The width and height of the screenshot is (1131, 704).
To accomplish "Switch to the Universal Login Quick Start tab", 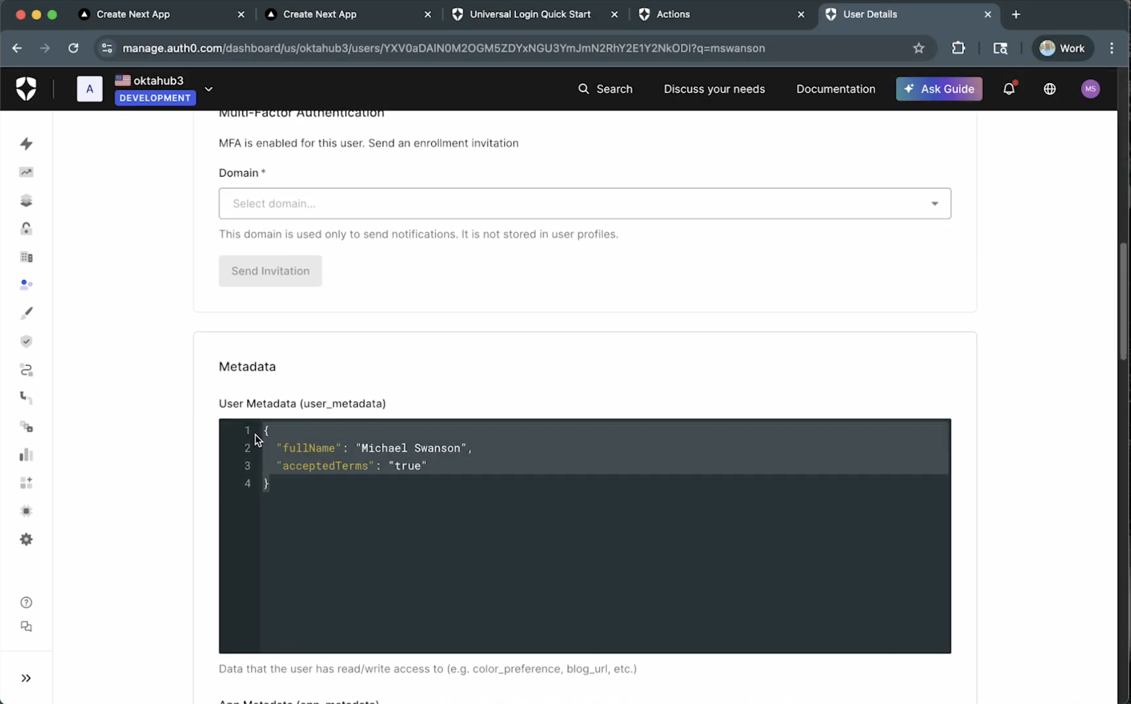I will (531, 14).
